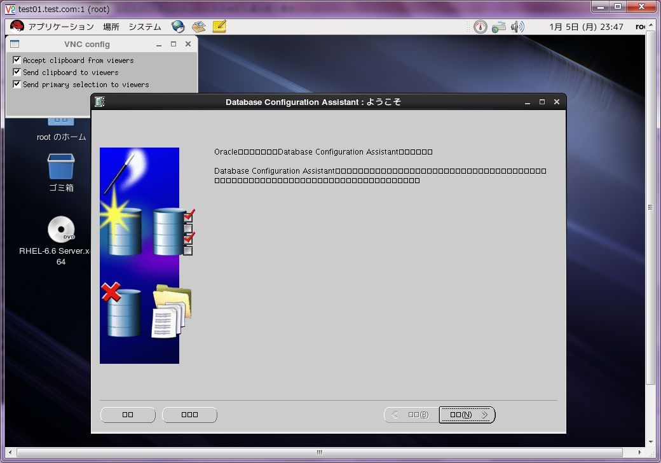Open the notes launcher icon in top panel
Viewport: 661px width, 463px height.
click(219, 27)
